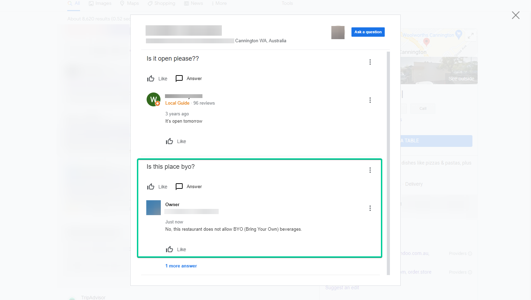Answer the 'Is it open please??' question
Viewport: 531px width, 300px height.
pos(189,79)
